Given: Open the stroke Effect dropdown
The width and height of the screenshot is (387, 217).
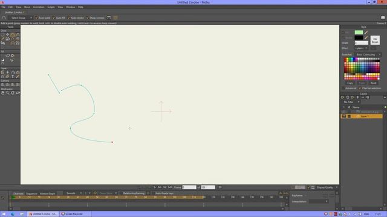Looking at the screenshot, I should click(x=362, y=48).
